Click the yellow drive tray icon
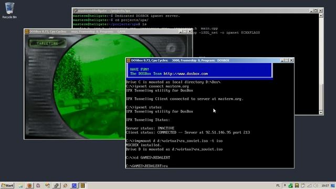The image size is (336, 189). [x=297, y=185]
